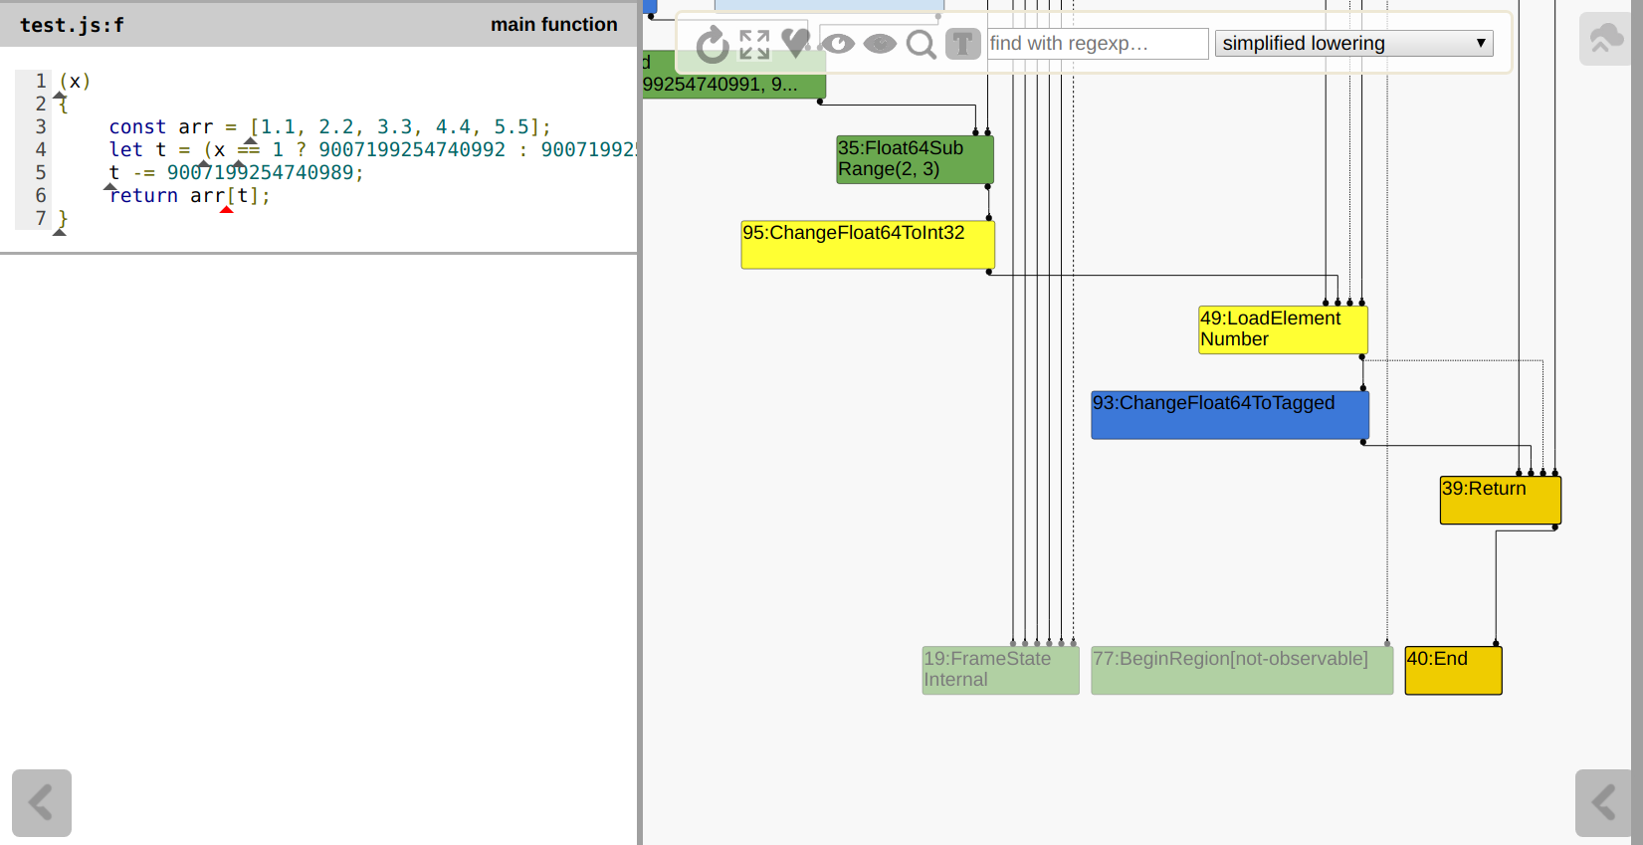Toggle the heart-shaped live nodes icon
The height and width of the screenshot is (845, 1643).
click(795, 43)
